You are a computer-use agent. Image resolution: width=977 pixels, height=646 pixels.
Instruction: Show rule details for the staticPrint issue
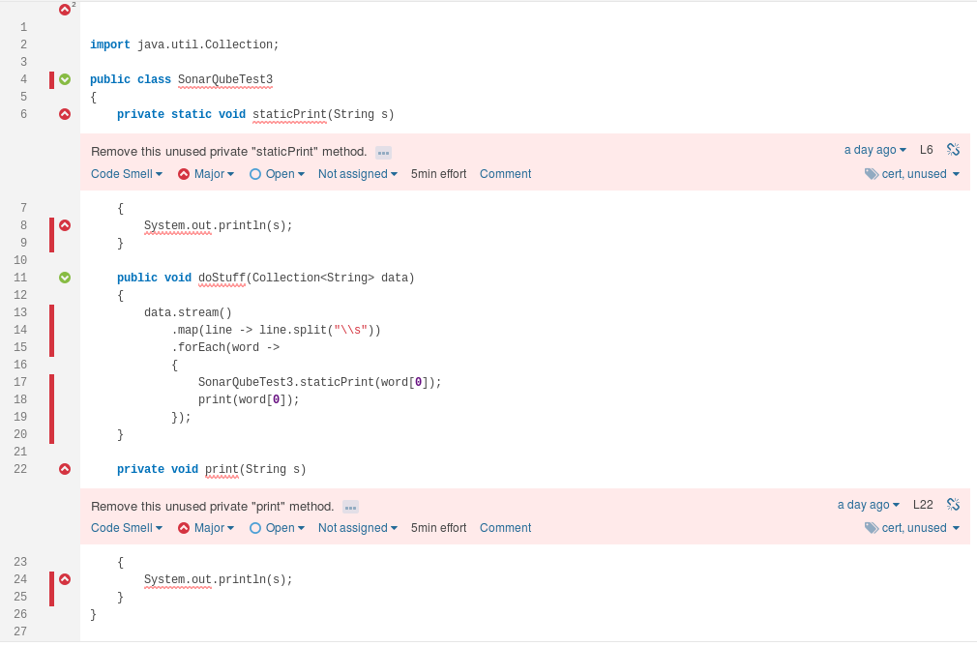point(383,153)
